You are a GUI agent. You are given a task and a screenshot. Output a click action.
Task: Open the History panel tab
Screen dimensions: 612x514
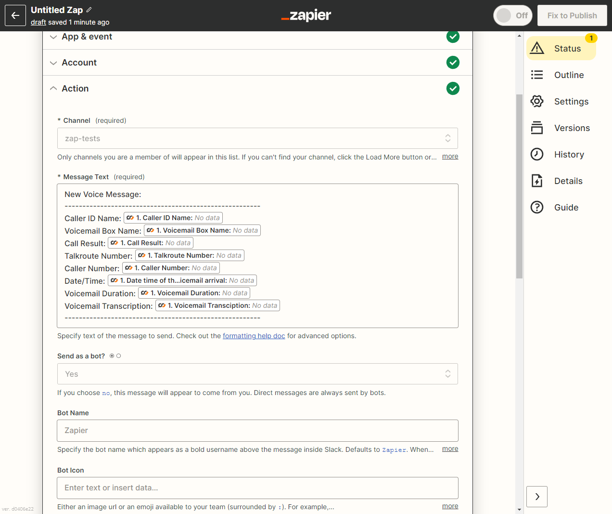(561, 154)
